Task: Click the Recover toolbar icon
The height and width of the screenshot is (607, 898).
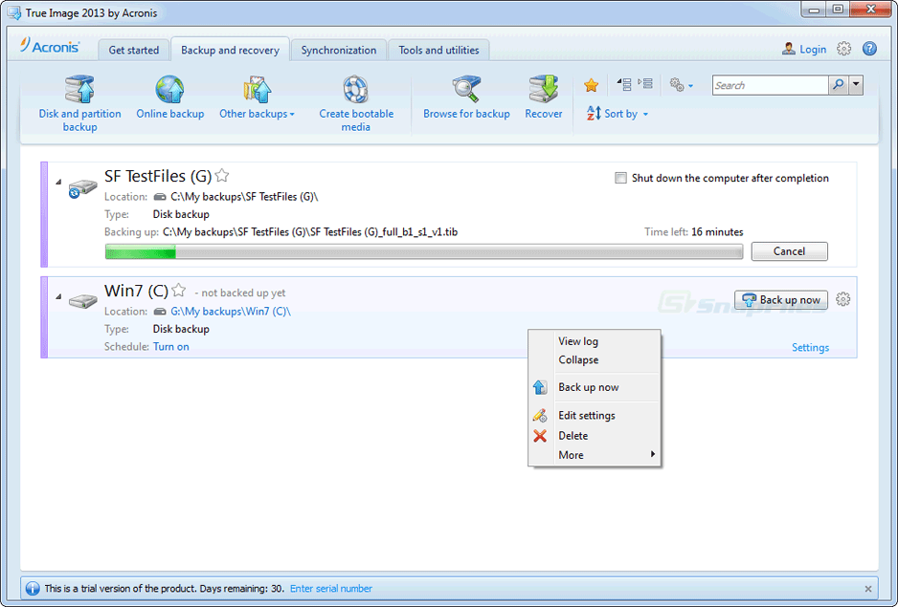Action: coord(544,90)
